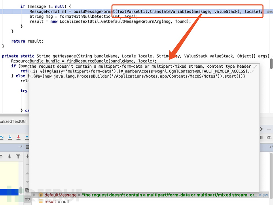The height and width of the screenshot is (205, 273).
Task: Select the highlighted blue stack frame
Action: click(x=9, y=192)
